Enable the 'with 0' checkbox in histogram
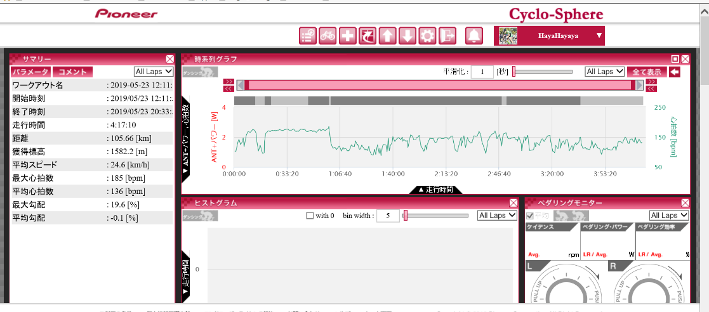Screen dimensions: 709x312 click(x=310, y=216)
